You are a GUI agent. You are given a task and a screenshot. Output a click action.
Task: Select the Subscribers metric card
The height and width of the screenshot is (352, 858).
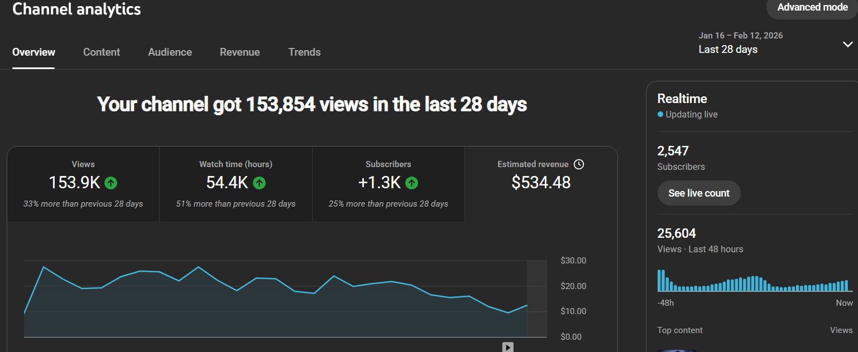tap(389, 184)
